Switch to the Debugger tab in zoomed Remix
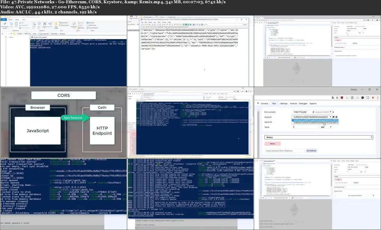 tap(303, 103)
